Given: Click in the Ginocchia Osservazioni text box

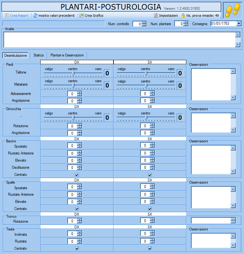Looking at the screenshot, I should click(211, 123).
